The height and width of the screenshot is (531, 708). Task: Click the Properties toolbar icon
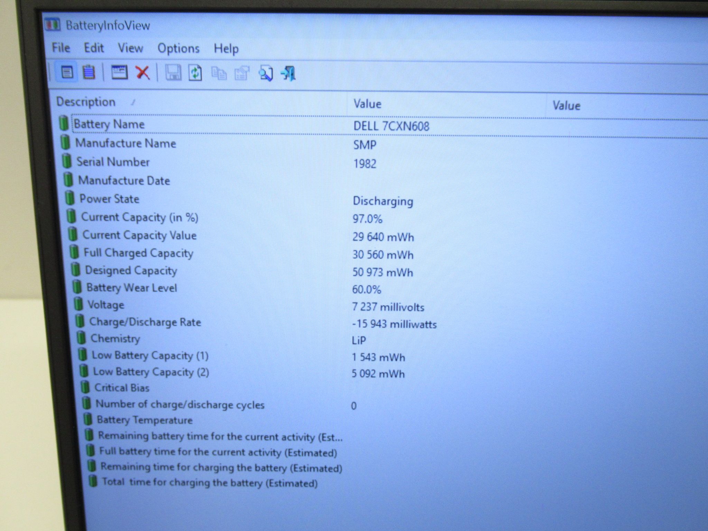(242, 73)
